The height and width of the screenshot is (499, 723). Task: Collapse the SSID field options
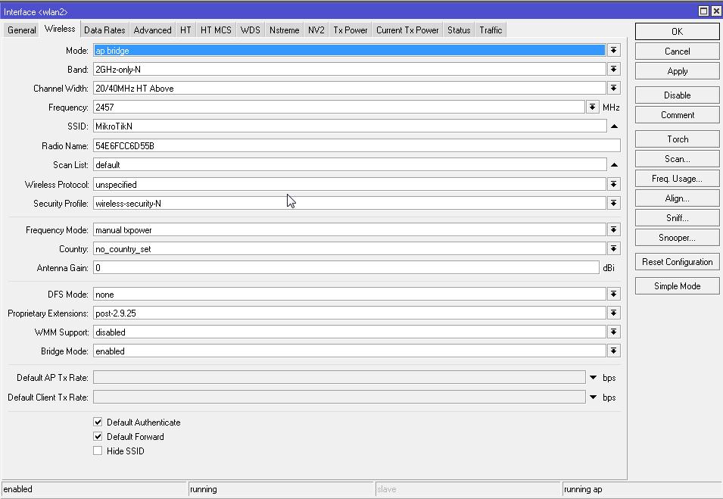tap(613, 126)
